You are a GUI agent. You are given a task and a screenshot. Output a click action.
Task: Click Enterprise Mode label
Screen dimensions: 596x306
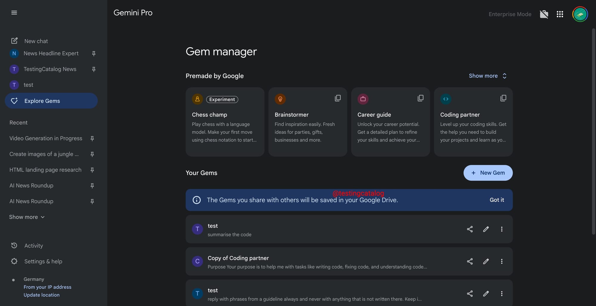pyautogui.click(x=510, y=14)
